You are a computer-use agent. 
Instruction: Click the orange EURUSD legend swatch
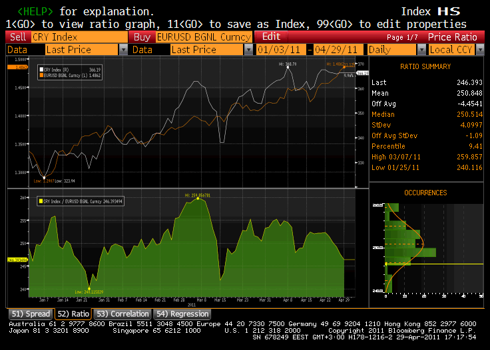tap(41, 76)
